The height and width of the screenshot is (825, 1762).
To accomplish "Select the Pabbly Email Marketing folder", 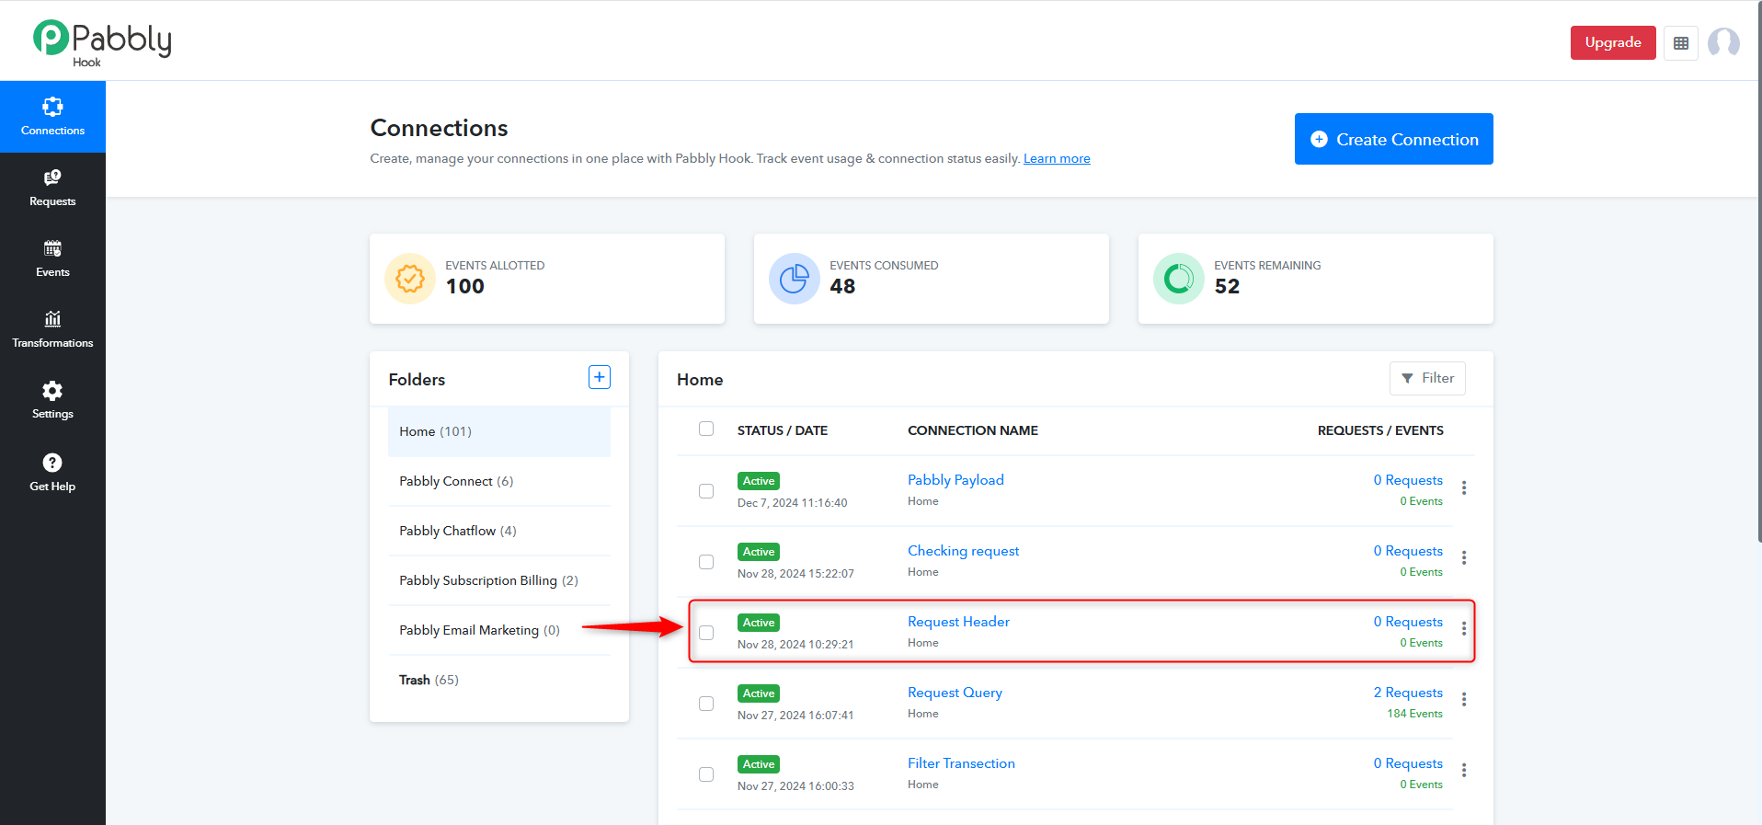I will pyautogui.click(x=499, y=630).
